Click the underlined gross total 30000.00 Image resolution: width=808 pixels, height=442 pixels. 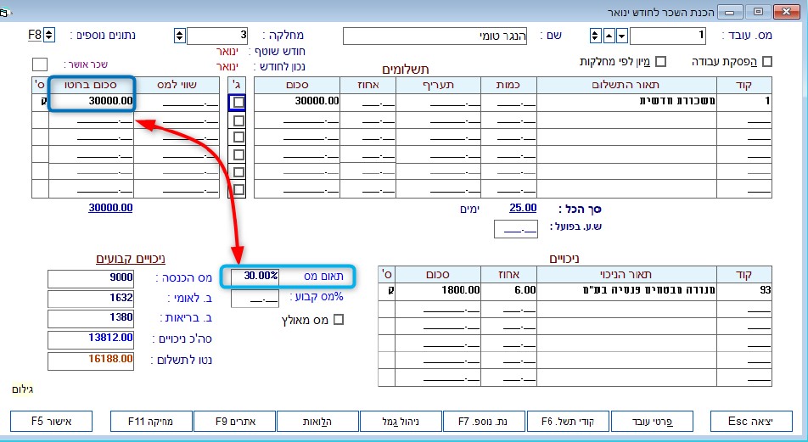click(x=110, y=208)
